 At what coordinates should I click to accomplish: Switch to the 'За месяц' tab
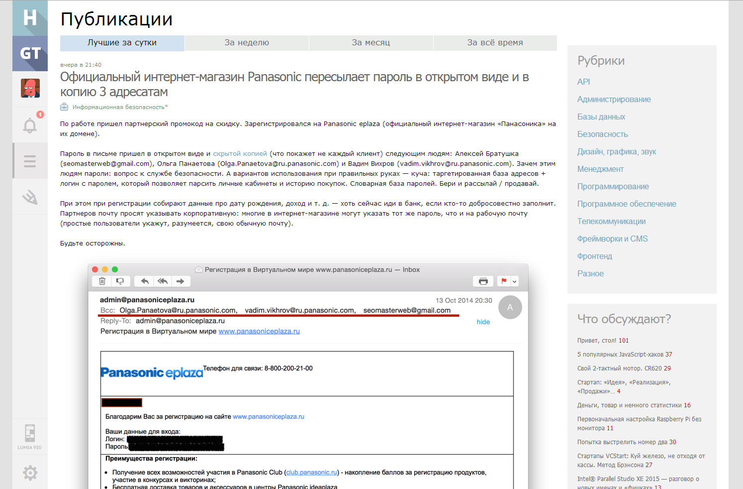coord(371,43)
